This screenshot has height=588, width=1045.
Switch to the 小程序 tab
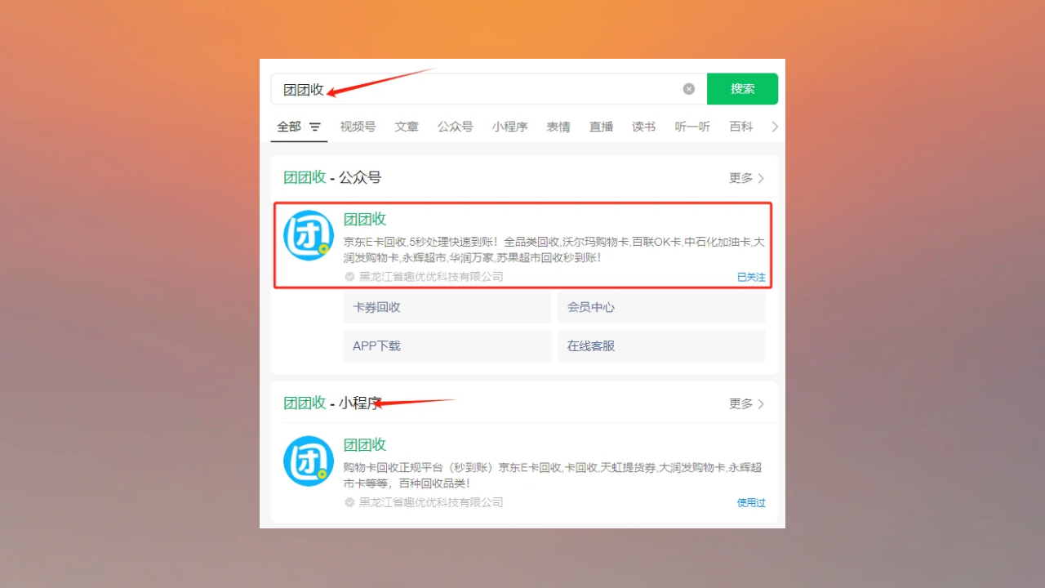click(x=509, y=127)
